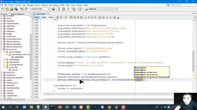Select pom.xml in the project tree
Image resolution: width=197 pixels, height=110 pixels.
pos(15,70)
